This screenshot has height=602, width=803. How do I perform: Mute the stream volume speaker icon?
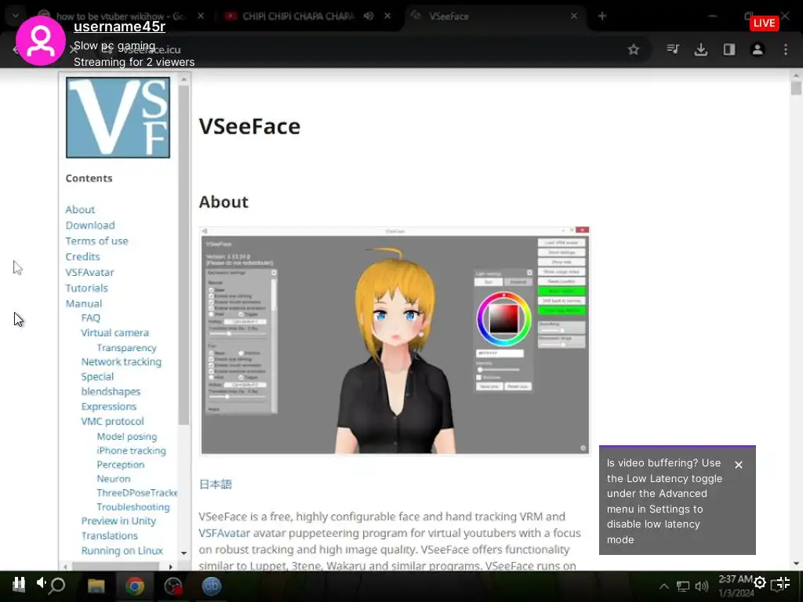tap(41, 582)
